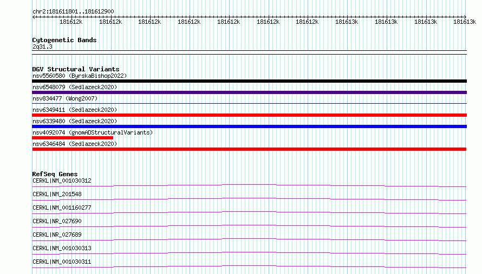Viewport: 482px width, 274px height.
Task: Click the red nsv6349411 variant bar
Action: pos(249,115)
